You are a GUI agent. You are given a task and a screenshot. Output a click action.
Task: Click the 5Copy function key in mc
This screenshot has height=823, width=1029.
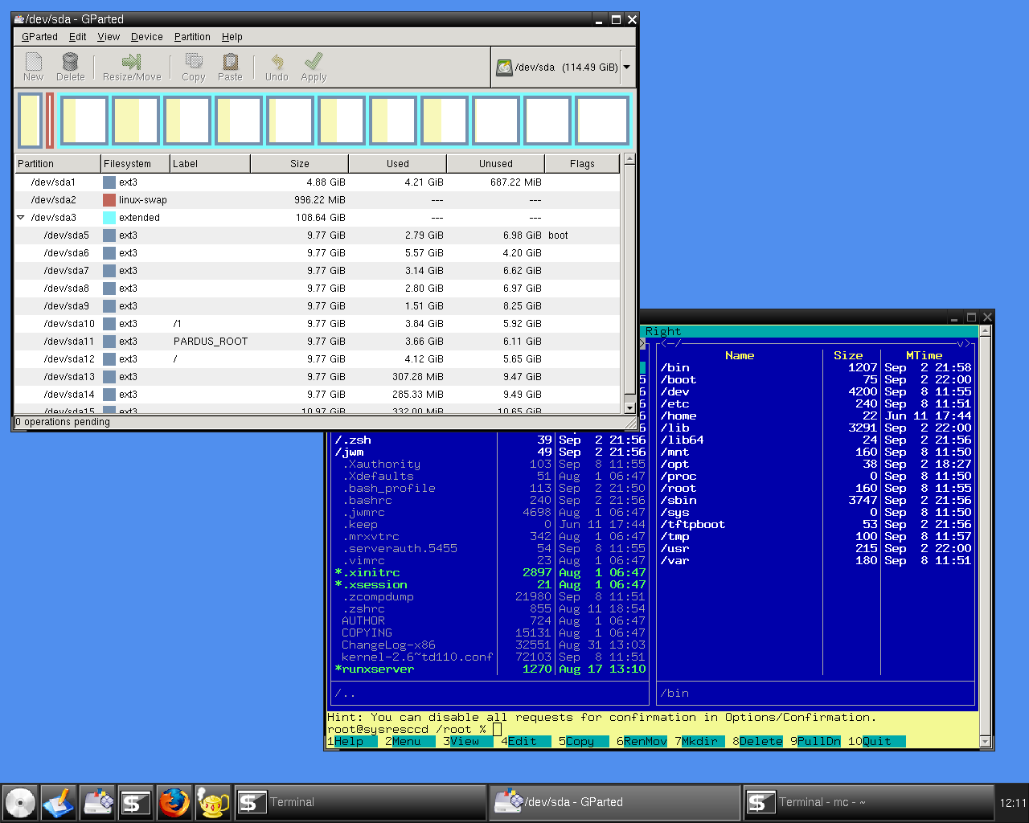(x=580, y=741)
